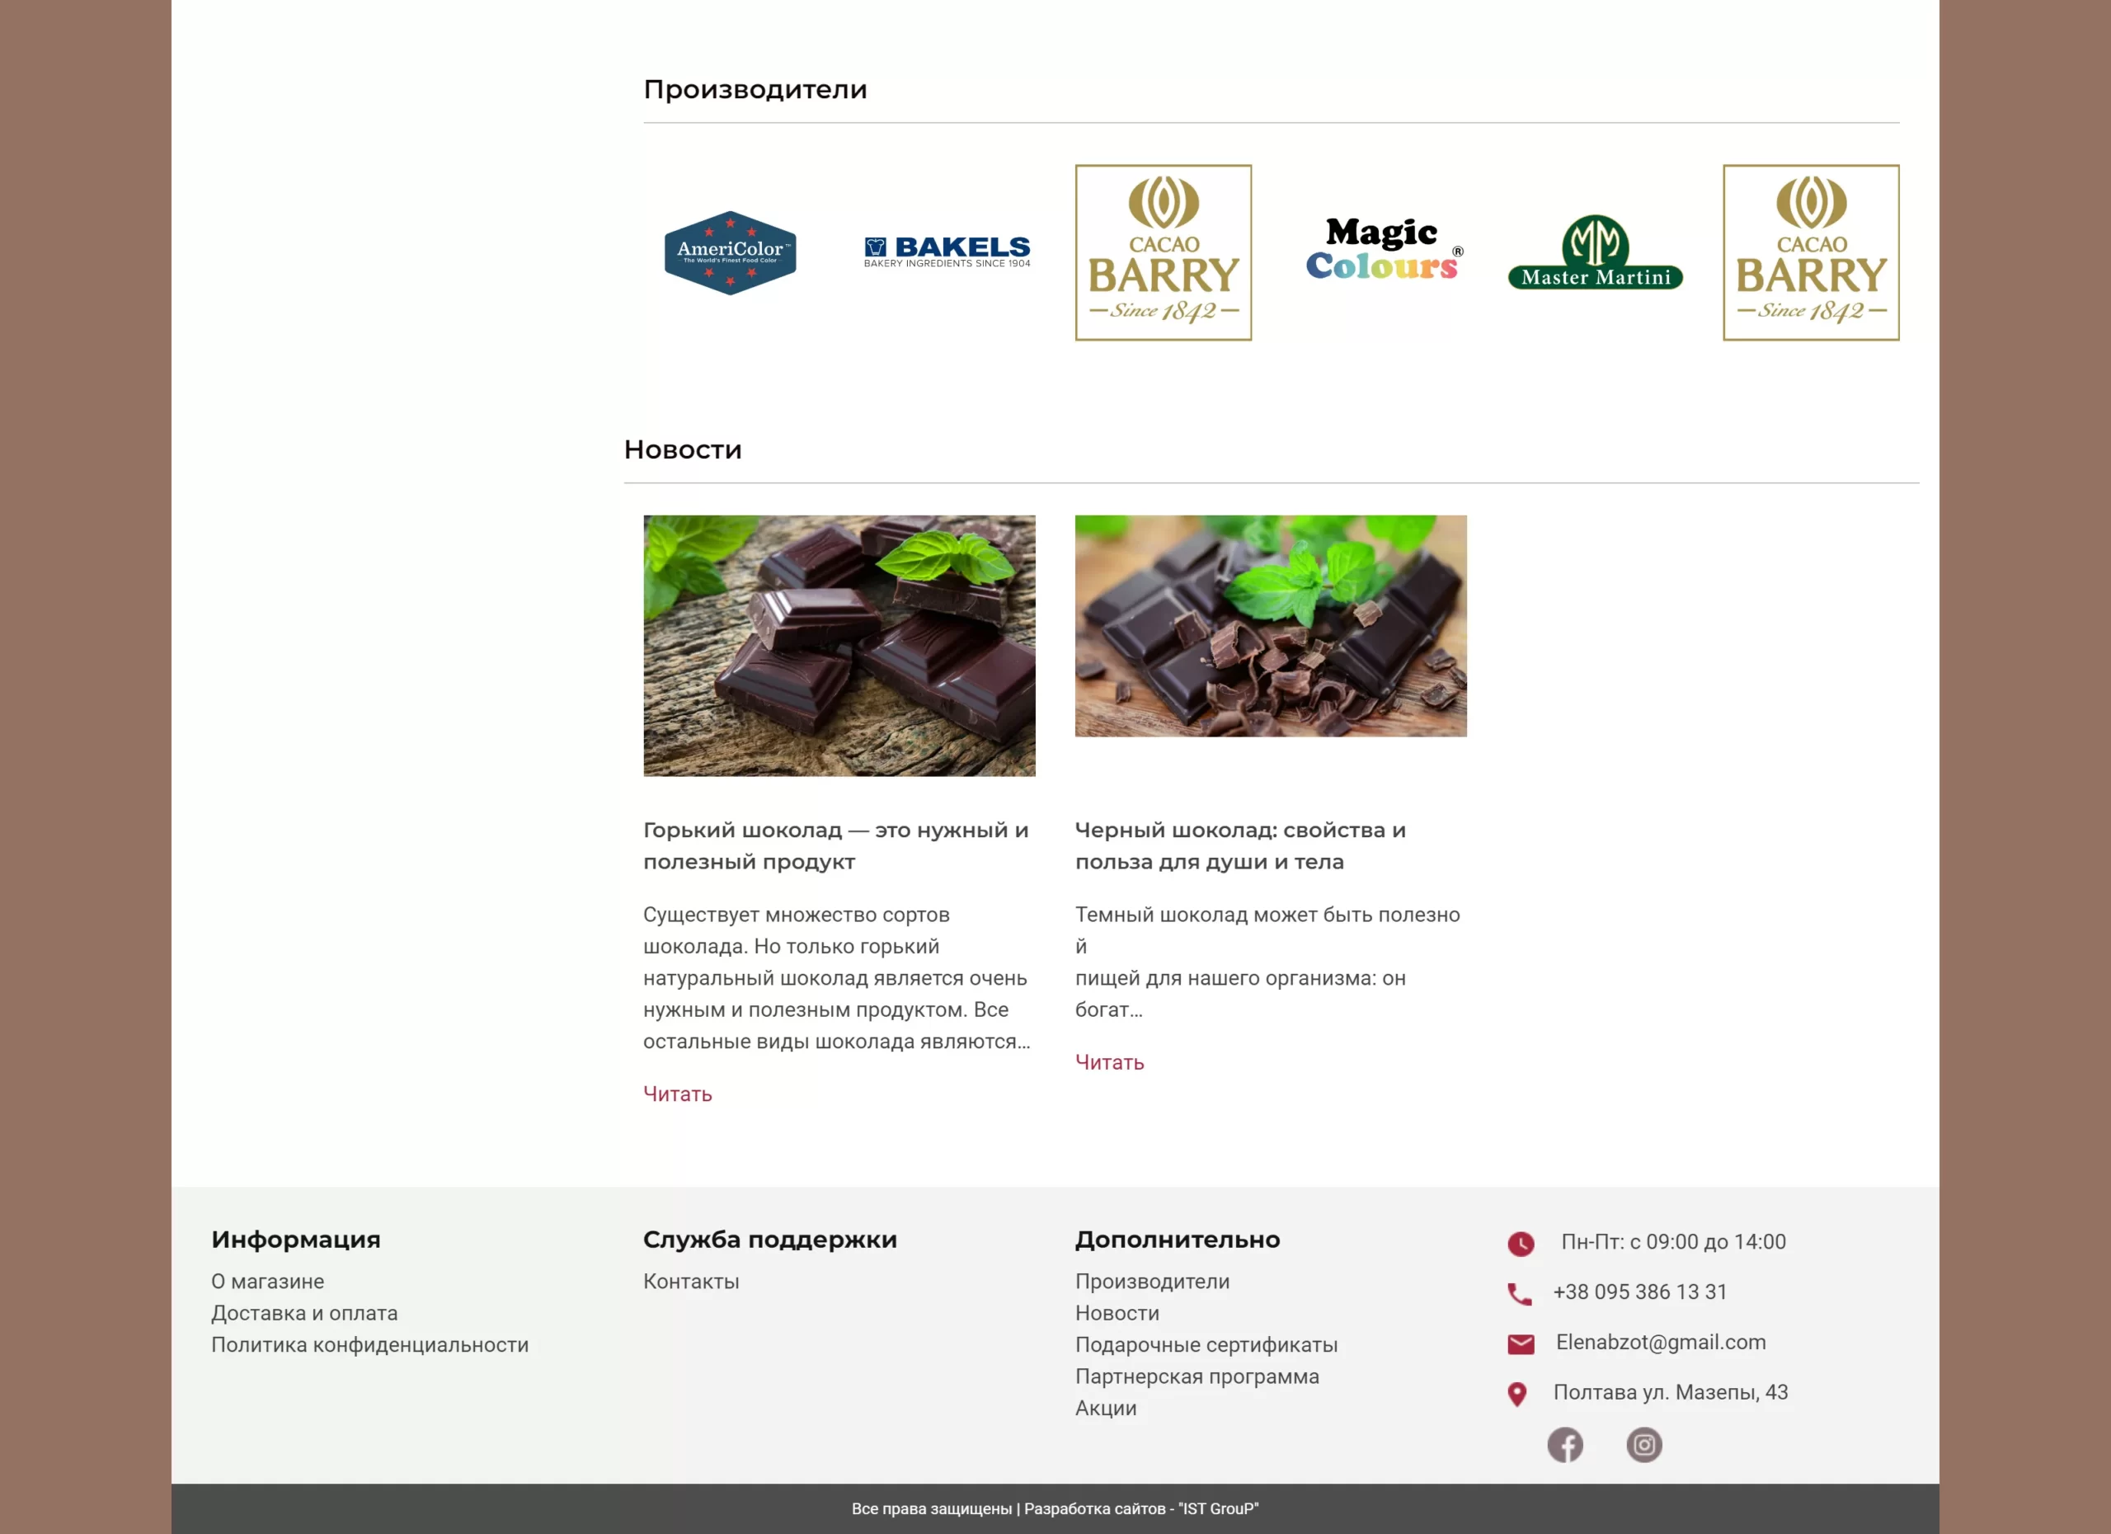2111x1534 pixels.
Task: Open Доставка и оплата
Action: [305, 1312]
